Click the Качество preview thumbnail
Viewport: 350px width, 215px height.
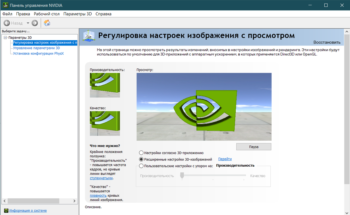pyautogui.click(x=105, y=123)
